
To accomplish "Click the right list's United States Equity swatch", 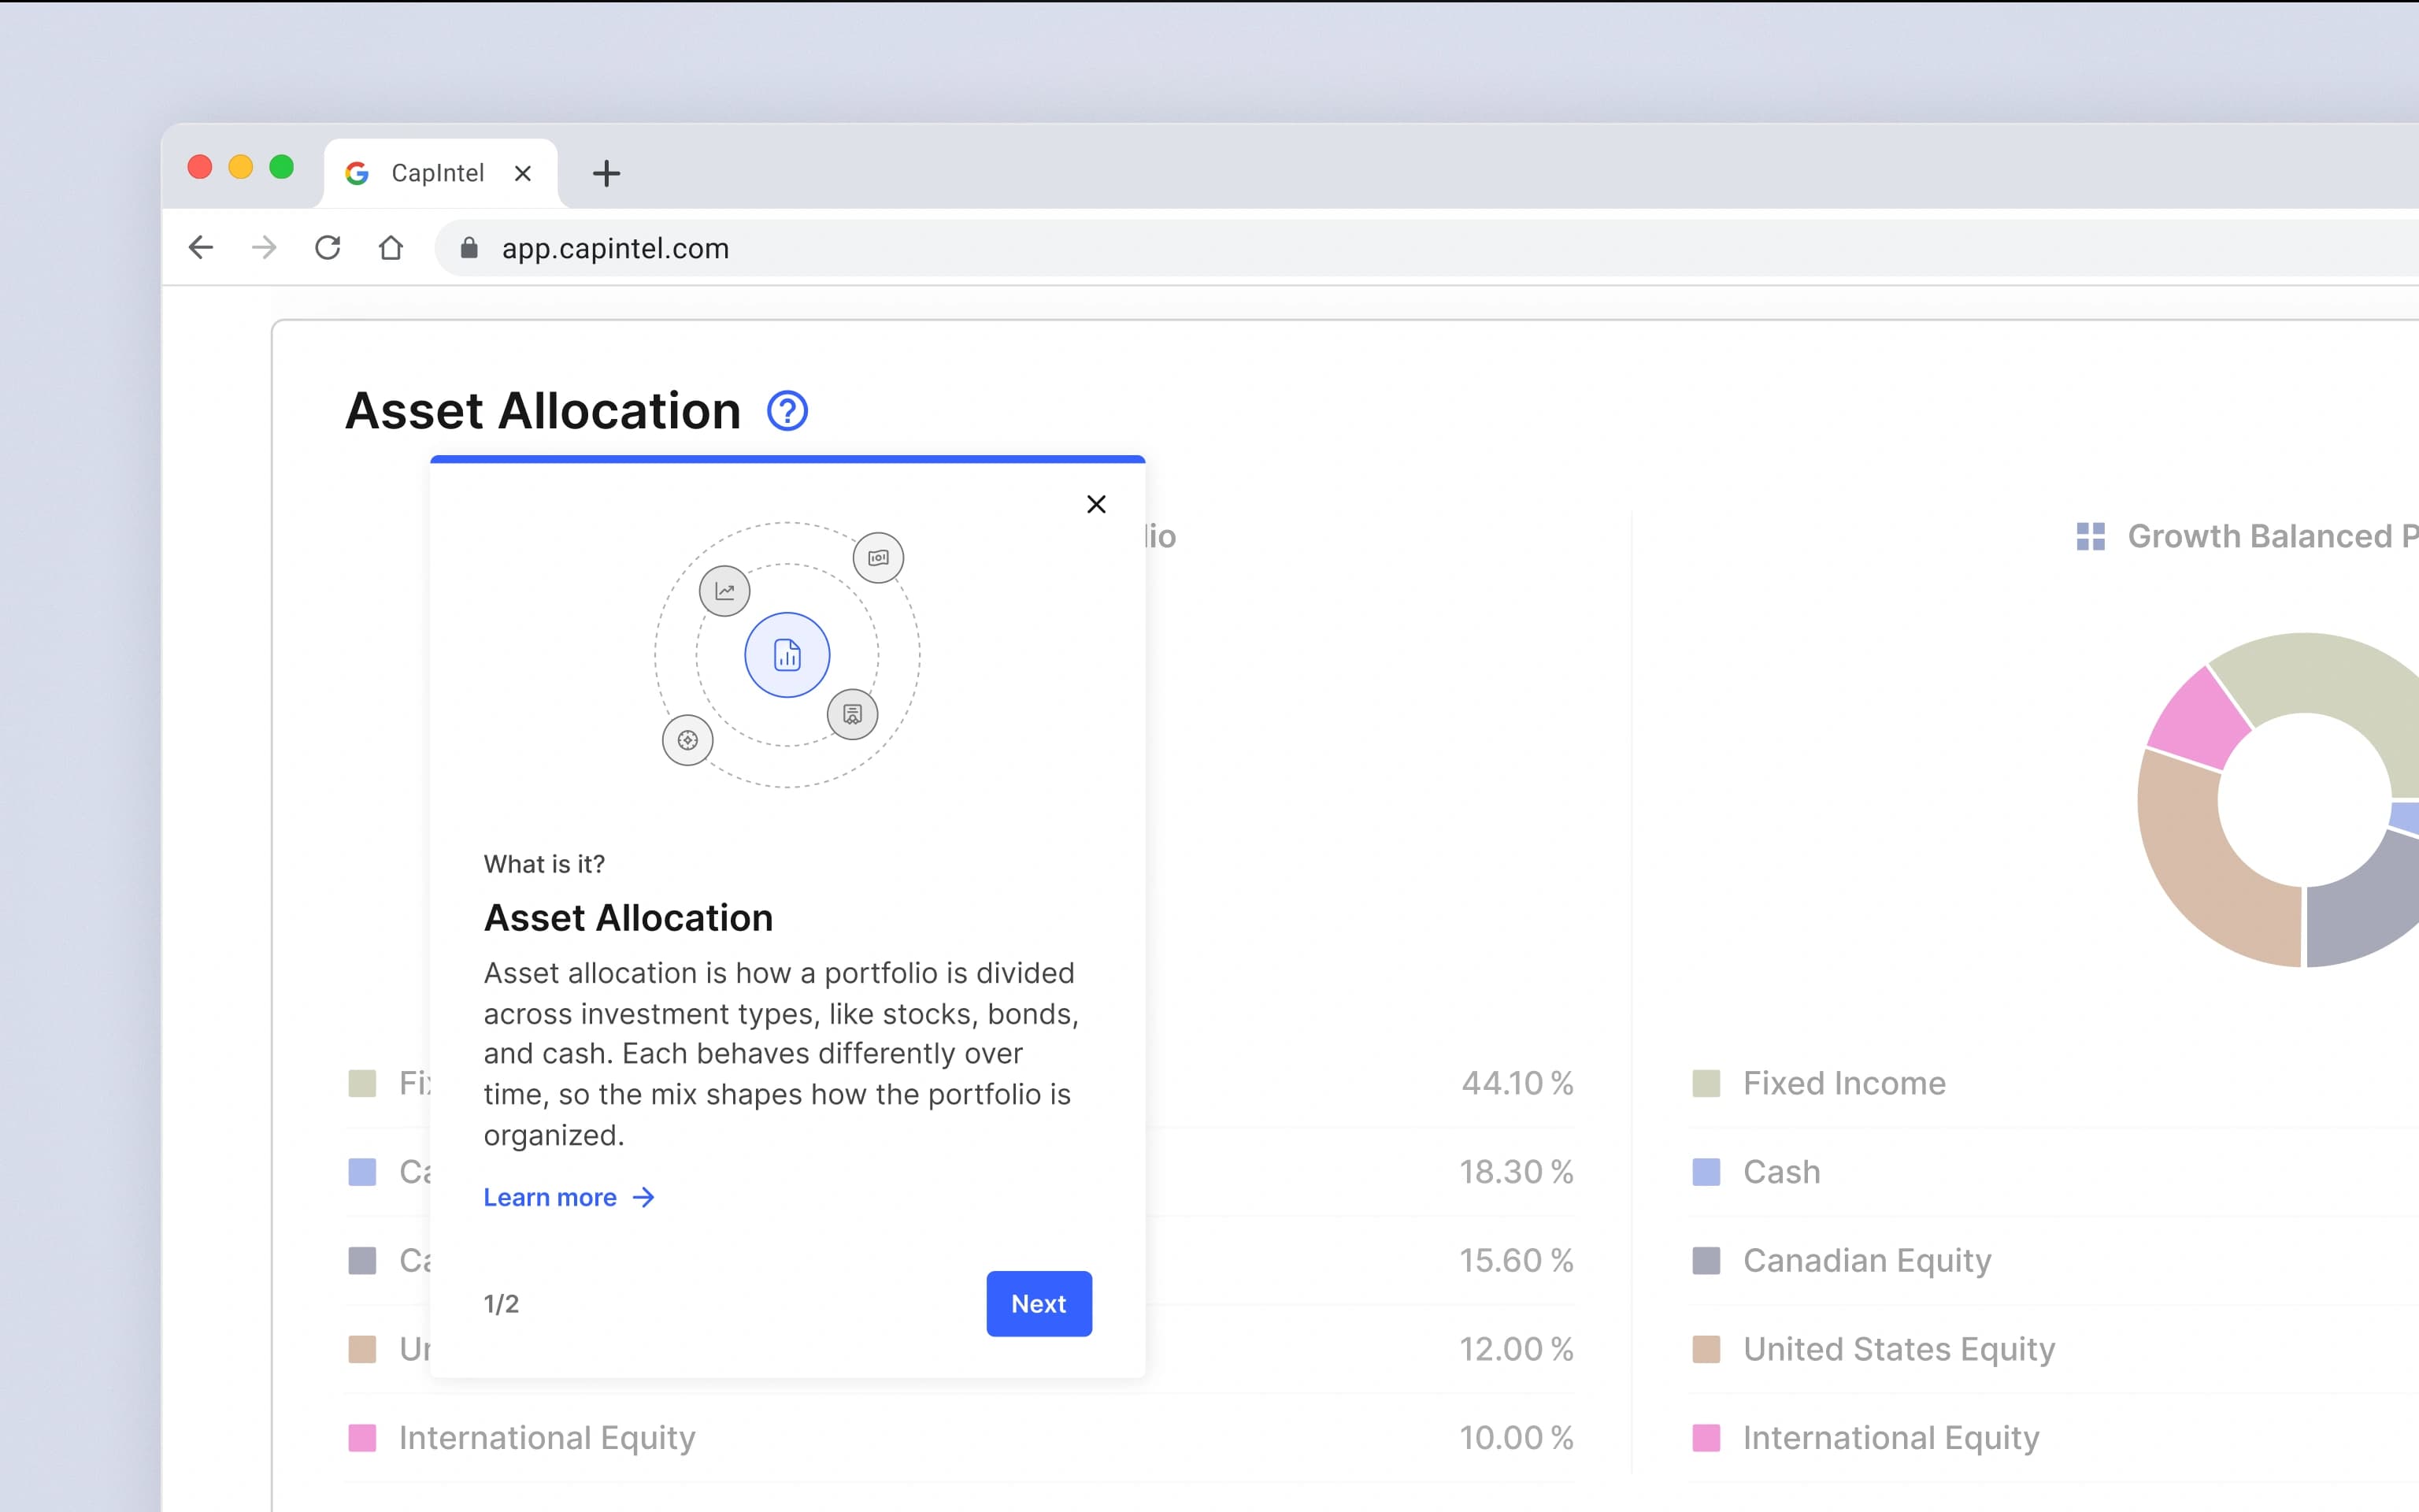I will pyautogui.click(x=1706, y=1349).
